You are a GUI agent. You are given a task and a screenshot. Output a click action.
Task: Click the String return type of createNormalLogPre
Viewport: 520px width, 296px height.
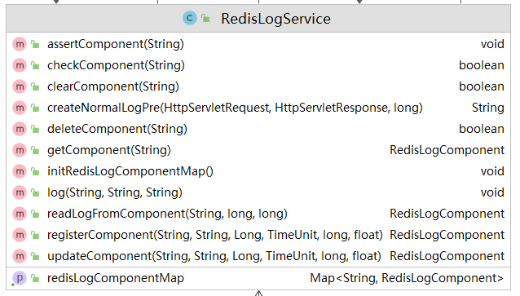pyautogui.click(x=488, y=108)
